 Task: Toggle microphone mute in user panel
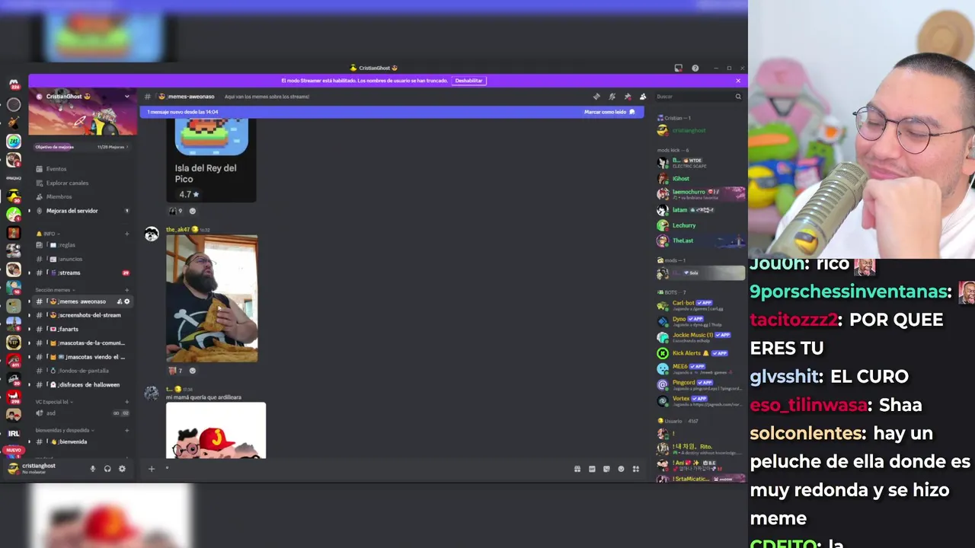coord(93,469)
